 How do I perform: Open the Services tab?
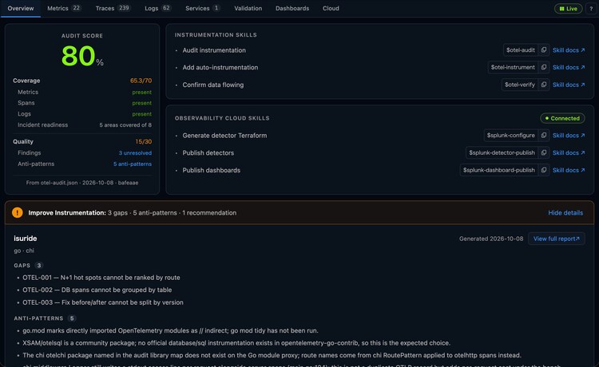click(202, 8)
